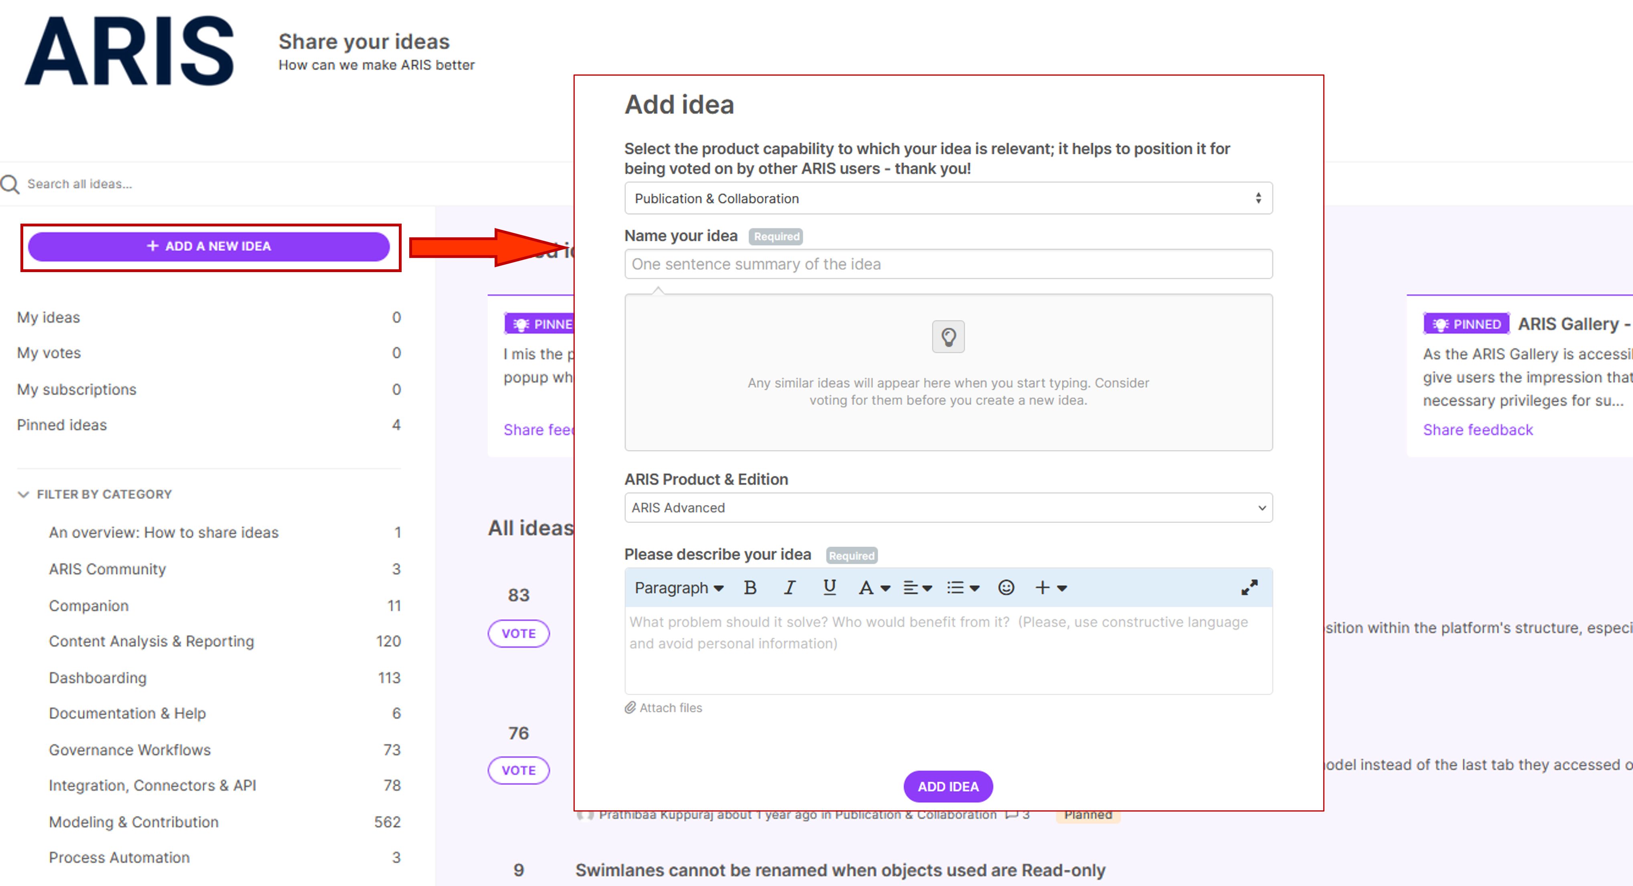The height and width of the screenshot is (886, 1633).
Task: Vote for the idea with 76 votes
Action: pos(518,770)
